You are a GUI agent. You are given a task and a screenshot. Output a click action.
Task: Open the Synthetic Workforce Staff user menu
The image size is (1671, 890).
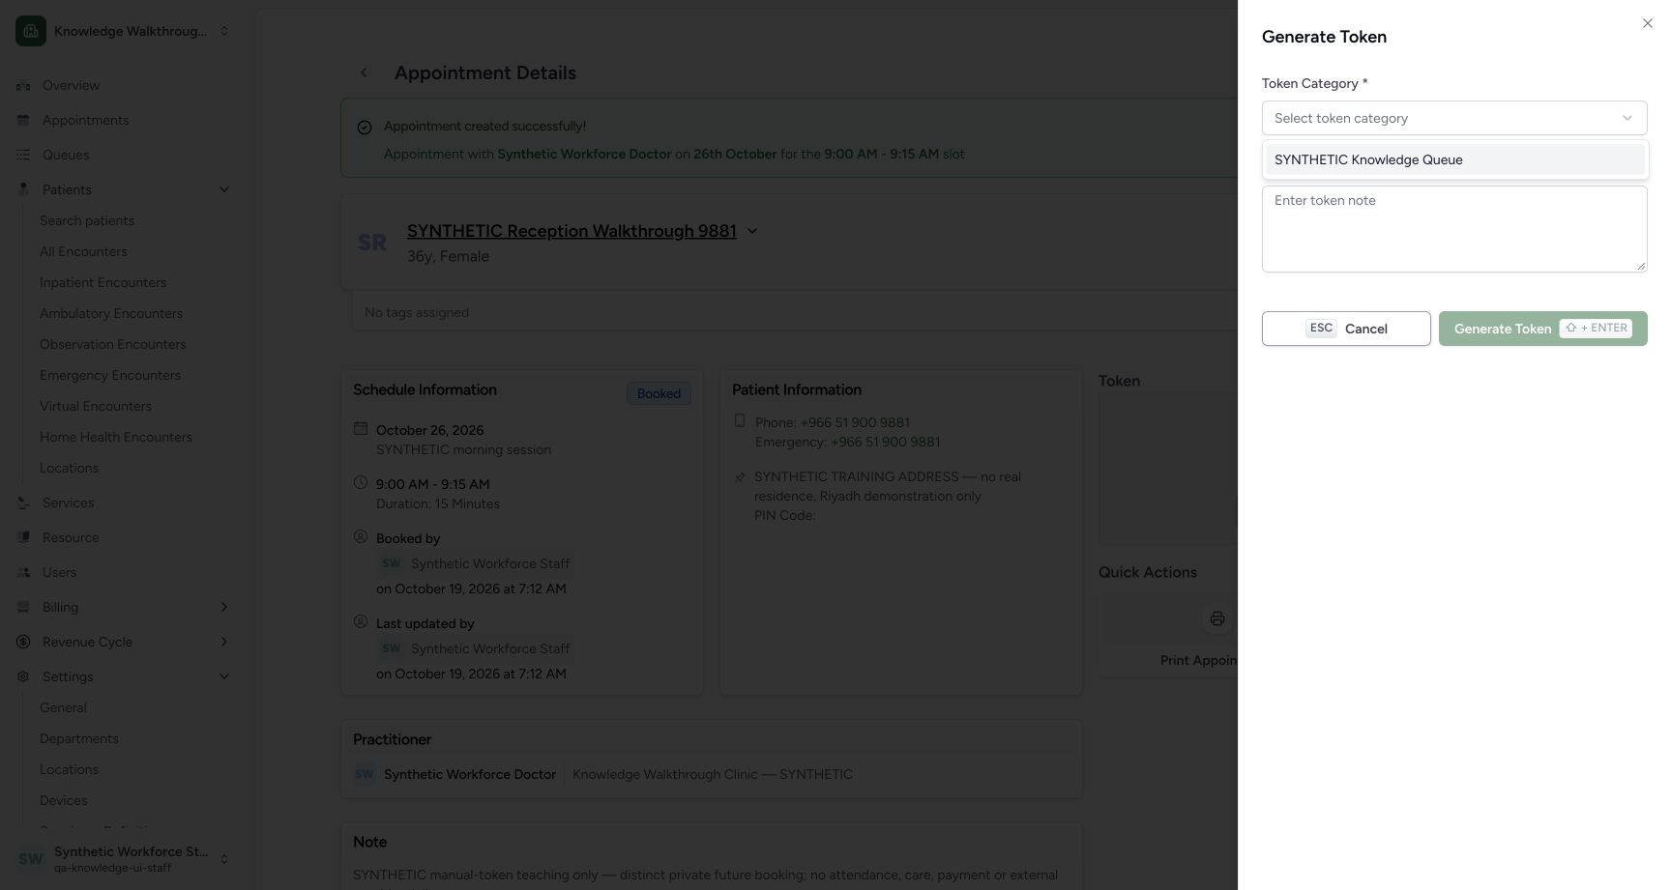124,858
